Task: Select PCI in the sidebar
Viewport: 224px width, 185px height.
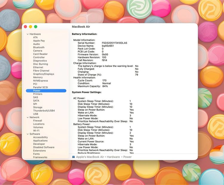Action: 35,84
